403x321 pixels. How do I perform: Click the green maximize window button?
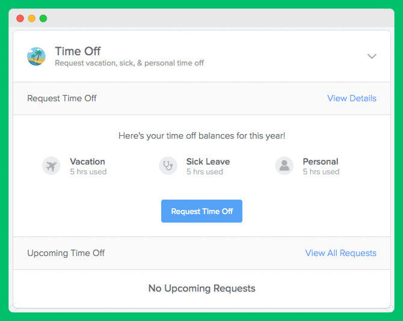(43, 19)
